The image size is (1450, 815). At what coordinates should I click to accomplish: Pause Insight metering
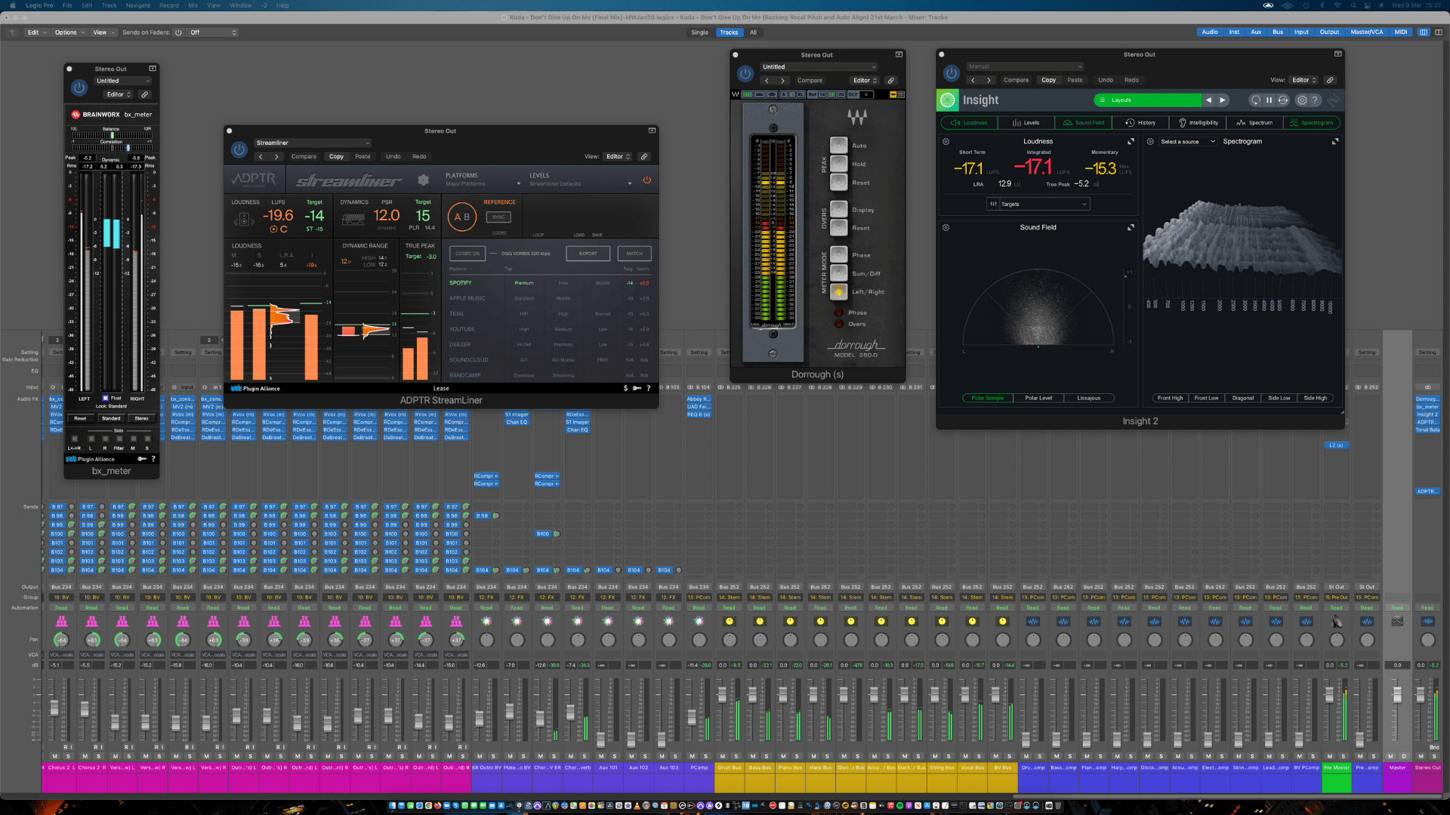click(1269, 100)
